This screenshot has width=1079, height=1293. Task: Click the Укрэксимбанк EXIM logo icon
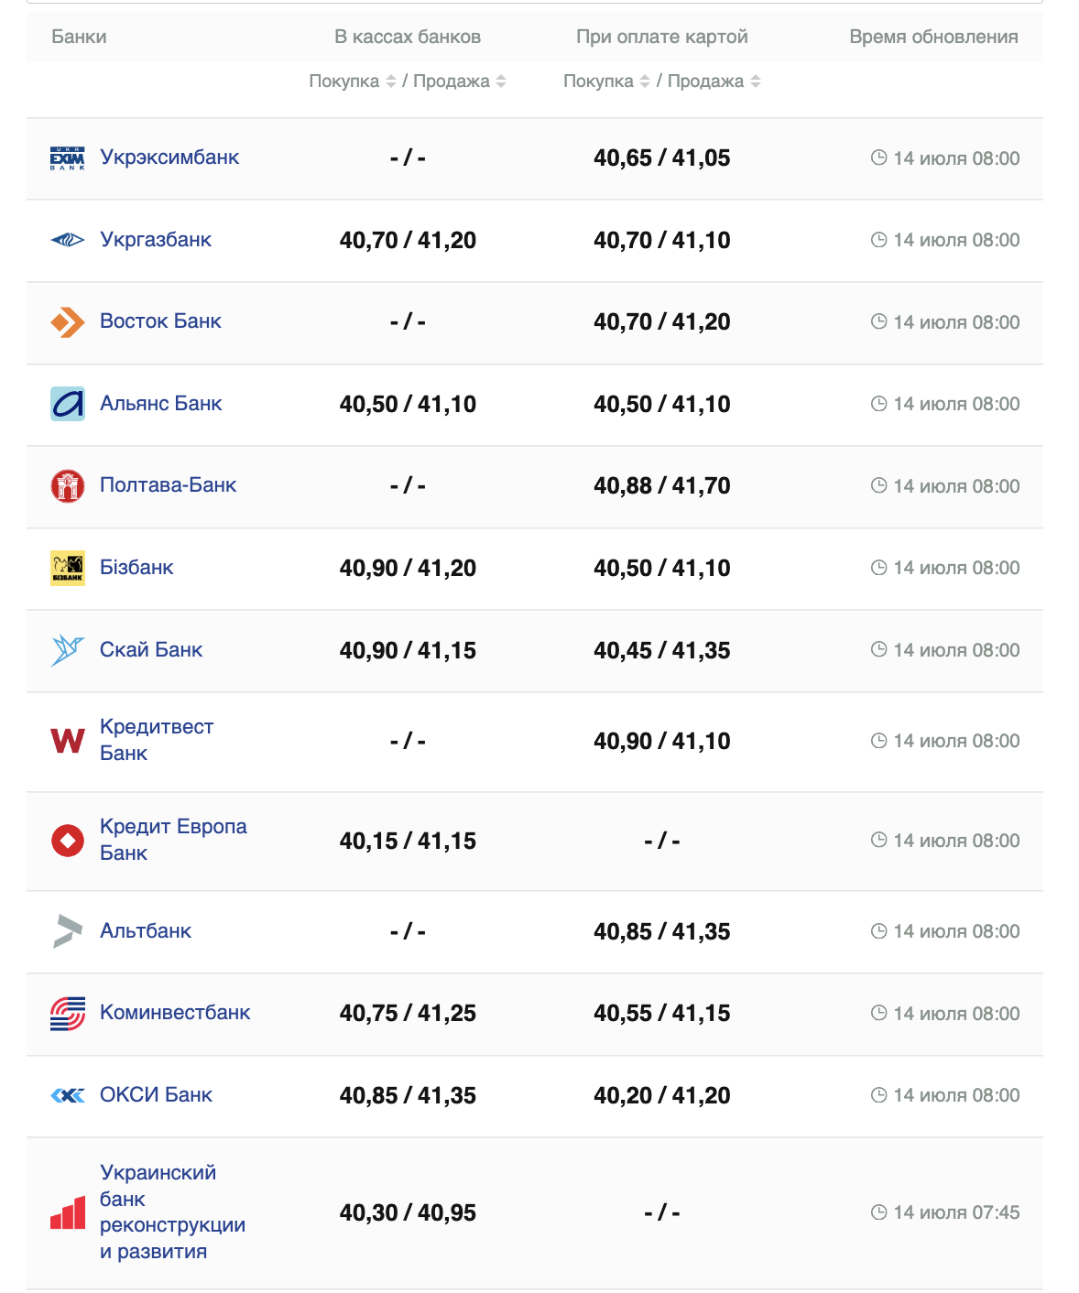pyautogui.click(x=67, y=158)
